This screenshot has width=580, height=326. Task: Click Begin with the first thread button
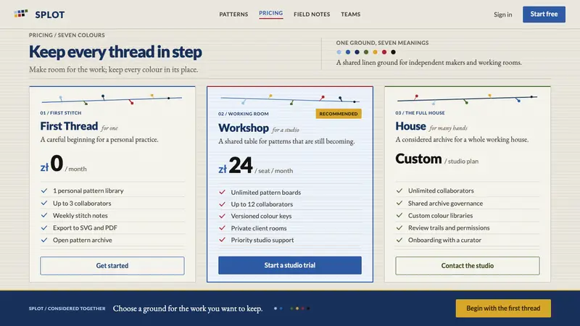pyautogui.click(x=503, y=309)
